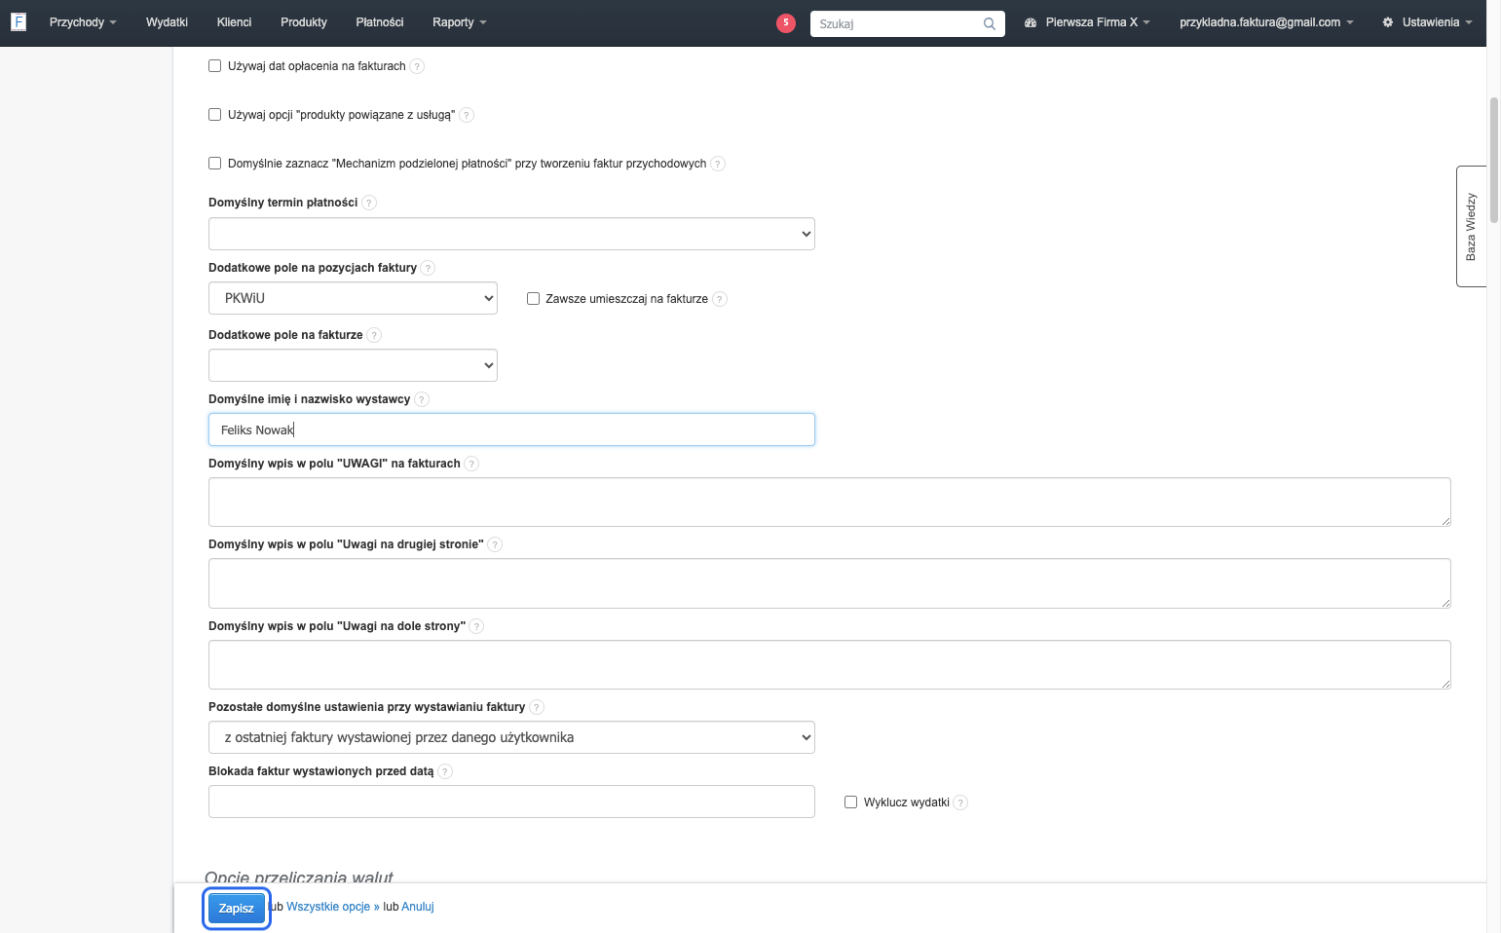Open 'Dodatkowe pole na fakturze' dropdown
Viewport: 1501px width, 933px height.
point(353,365)
